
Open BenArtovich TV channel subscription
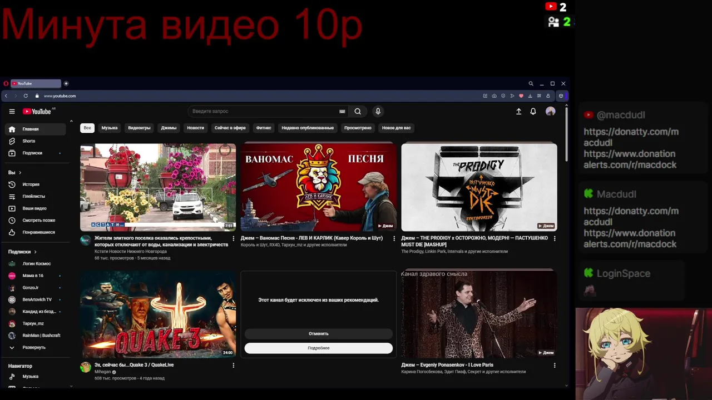coord(35,299)
